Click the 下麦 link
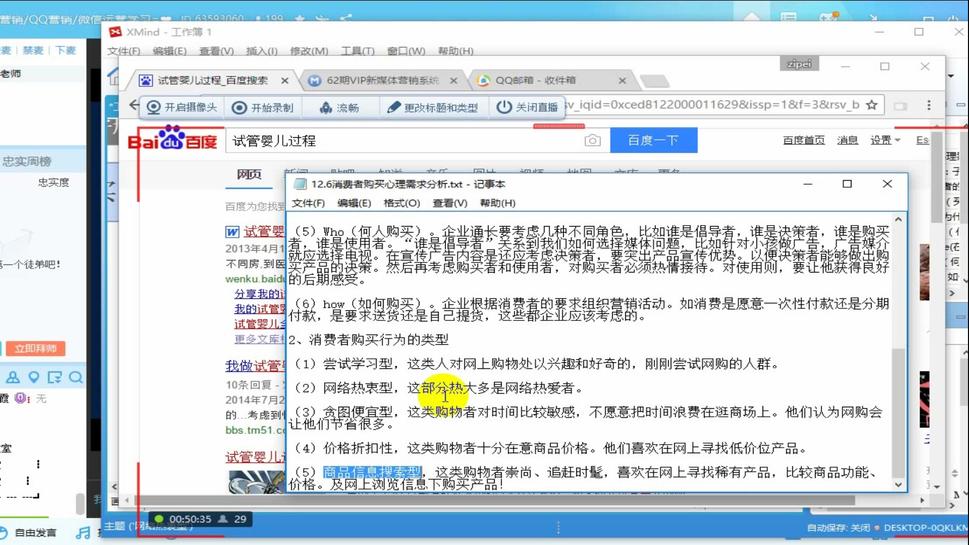This screenshot has height=545, width=969. 66,50
